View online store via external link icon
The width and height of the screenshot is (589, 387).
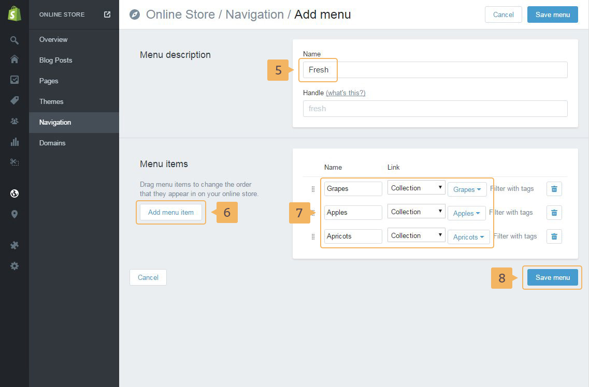107,14
